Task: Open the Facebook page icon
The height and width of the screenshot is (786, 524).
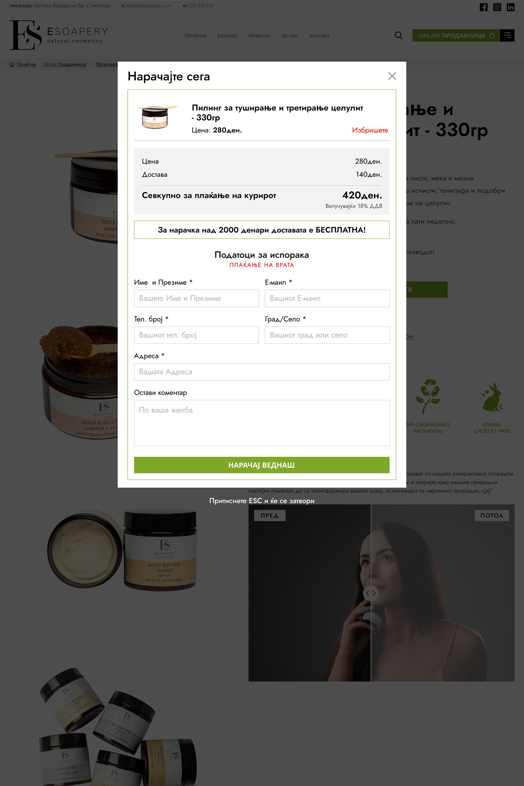Action: pos(484,7)
